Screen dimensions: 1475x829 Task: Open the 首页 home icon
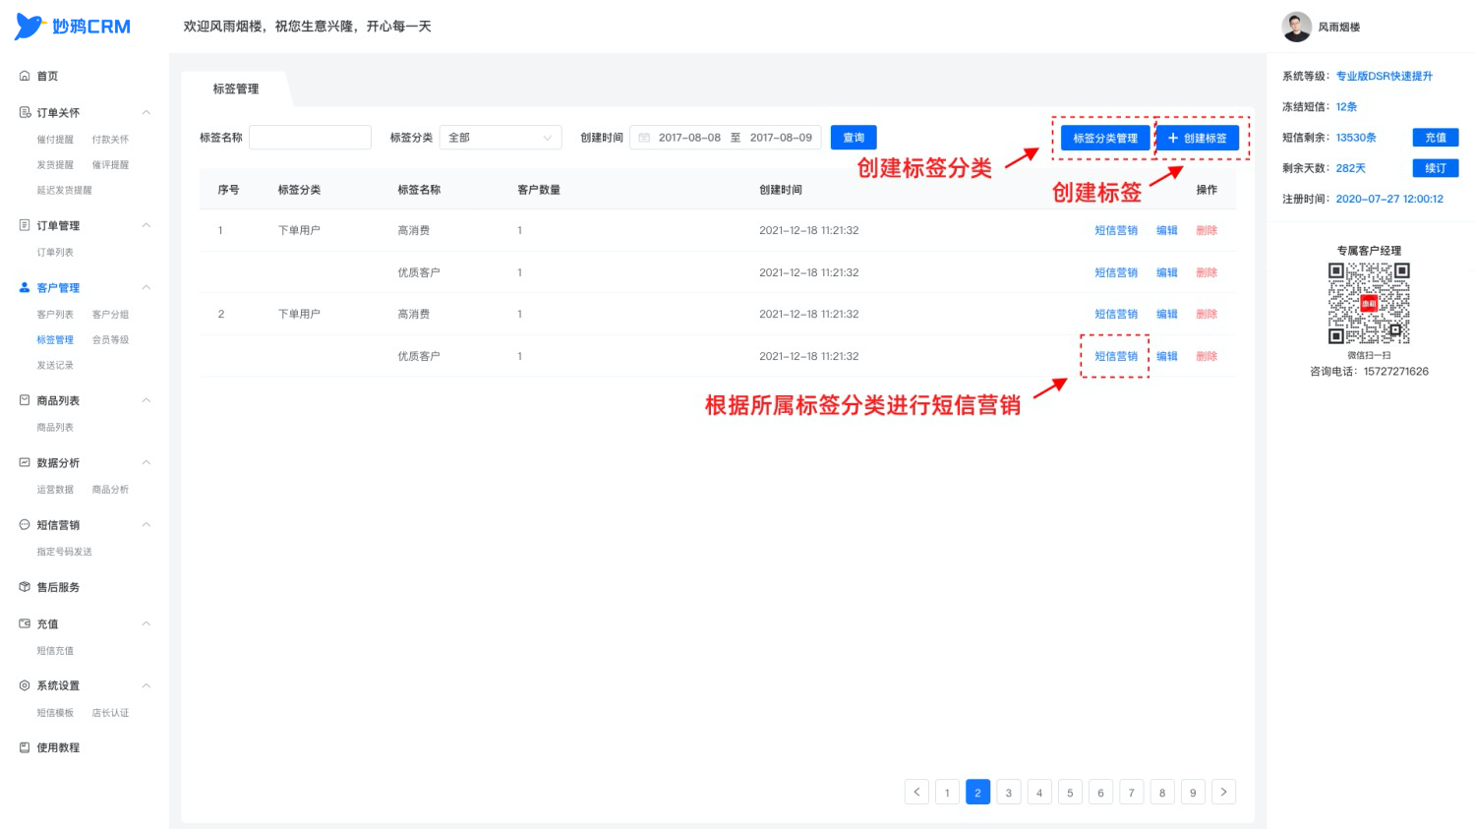(25, 76)
